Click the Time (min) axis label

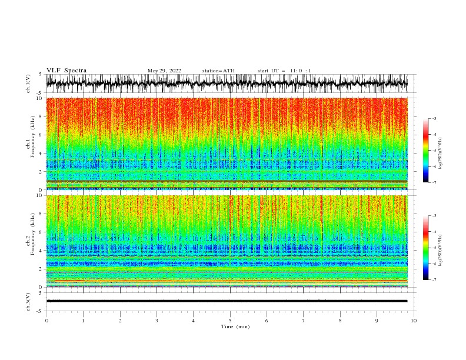[x=235, y=326]
